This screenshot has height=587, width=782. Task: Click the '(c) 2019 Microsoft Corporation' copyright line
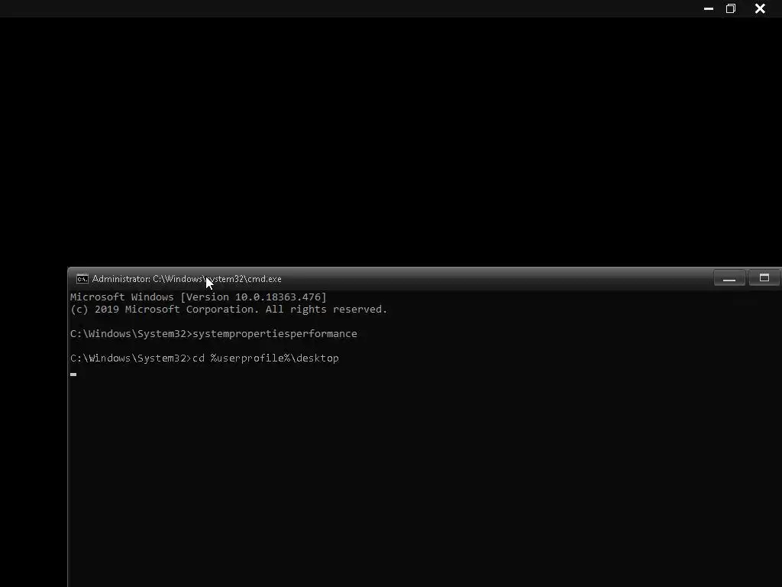tap(229, 310)
